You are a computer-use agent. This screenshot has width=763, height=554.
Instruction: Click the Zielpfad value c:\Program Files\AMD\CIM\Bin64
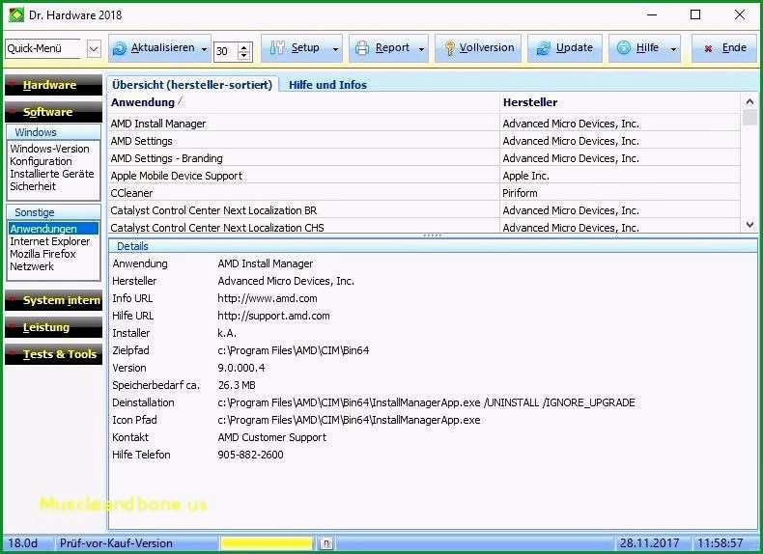click(294, 350)
